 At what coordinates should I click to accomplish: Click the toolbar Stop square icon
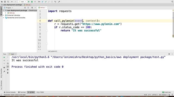35,2
